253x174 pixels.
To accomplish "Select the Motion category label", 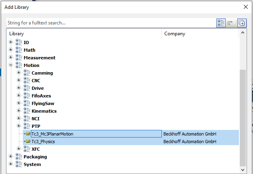I will pyautogui.click(x=31, y=65).
